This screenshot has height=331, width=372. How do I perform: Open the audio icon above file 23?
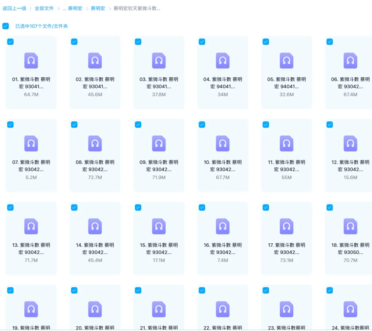[286, 309]
